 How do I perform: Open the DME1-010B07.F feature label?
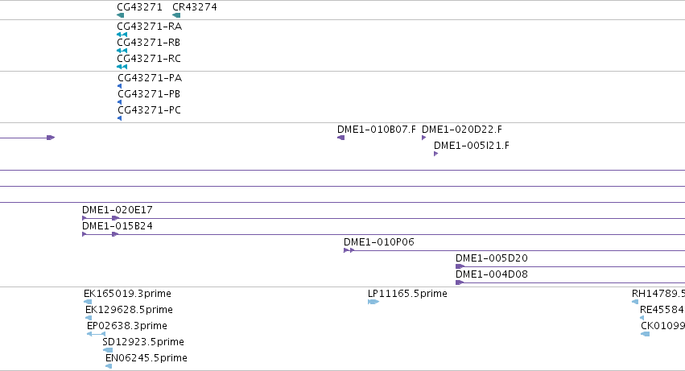coord(377,130)
